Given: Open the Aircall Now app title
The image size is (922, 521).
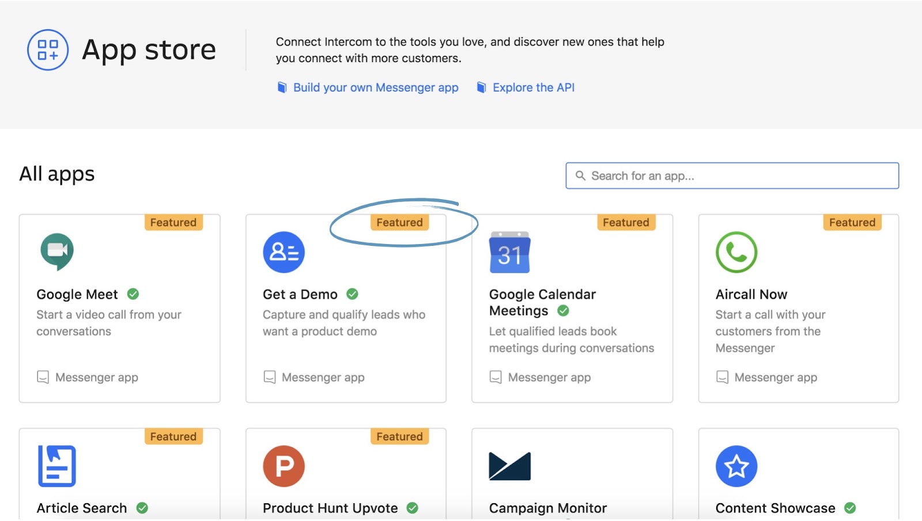Looking at the screenshot, I should 751,294.
